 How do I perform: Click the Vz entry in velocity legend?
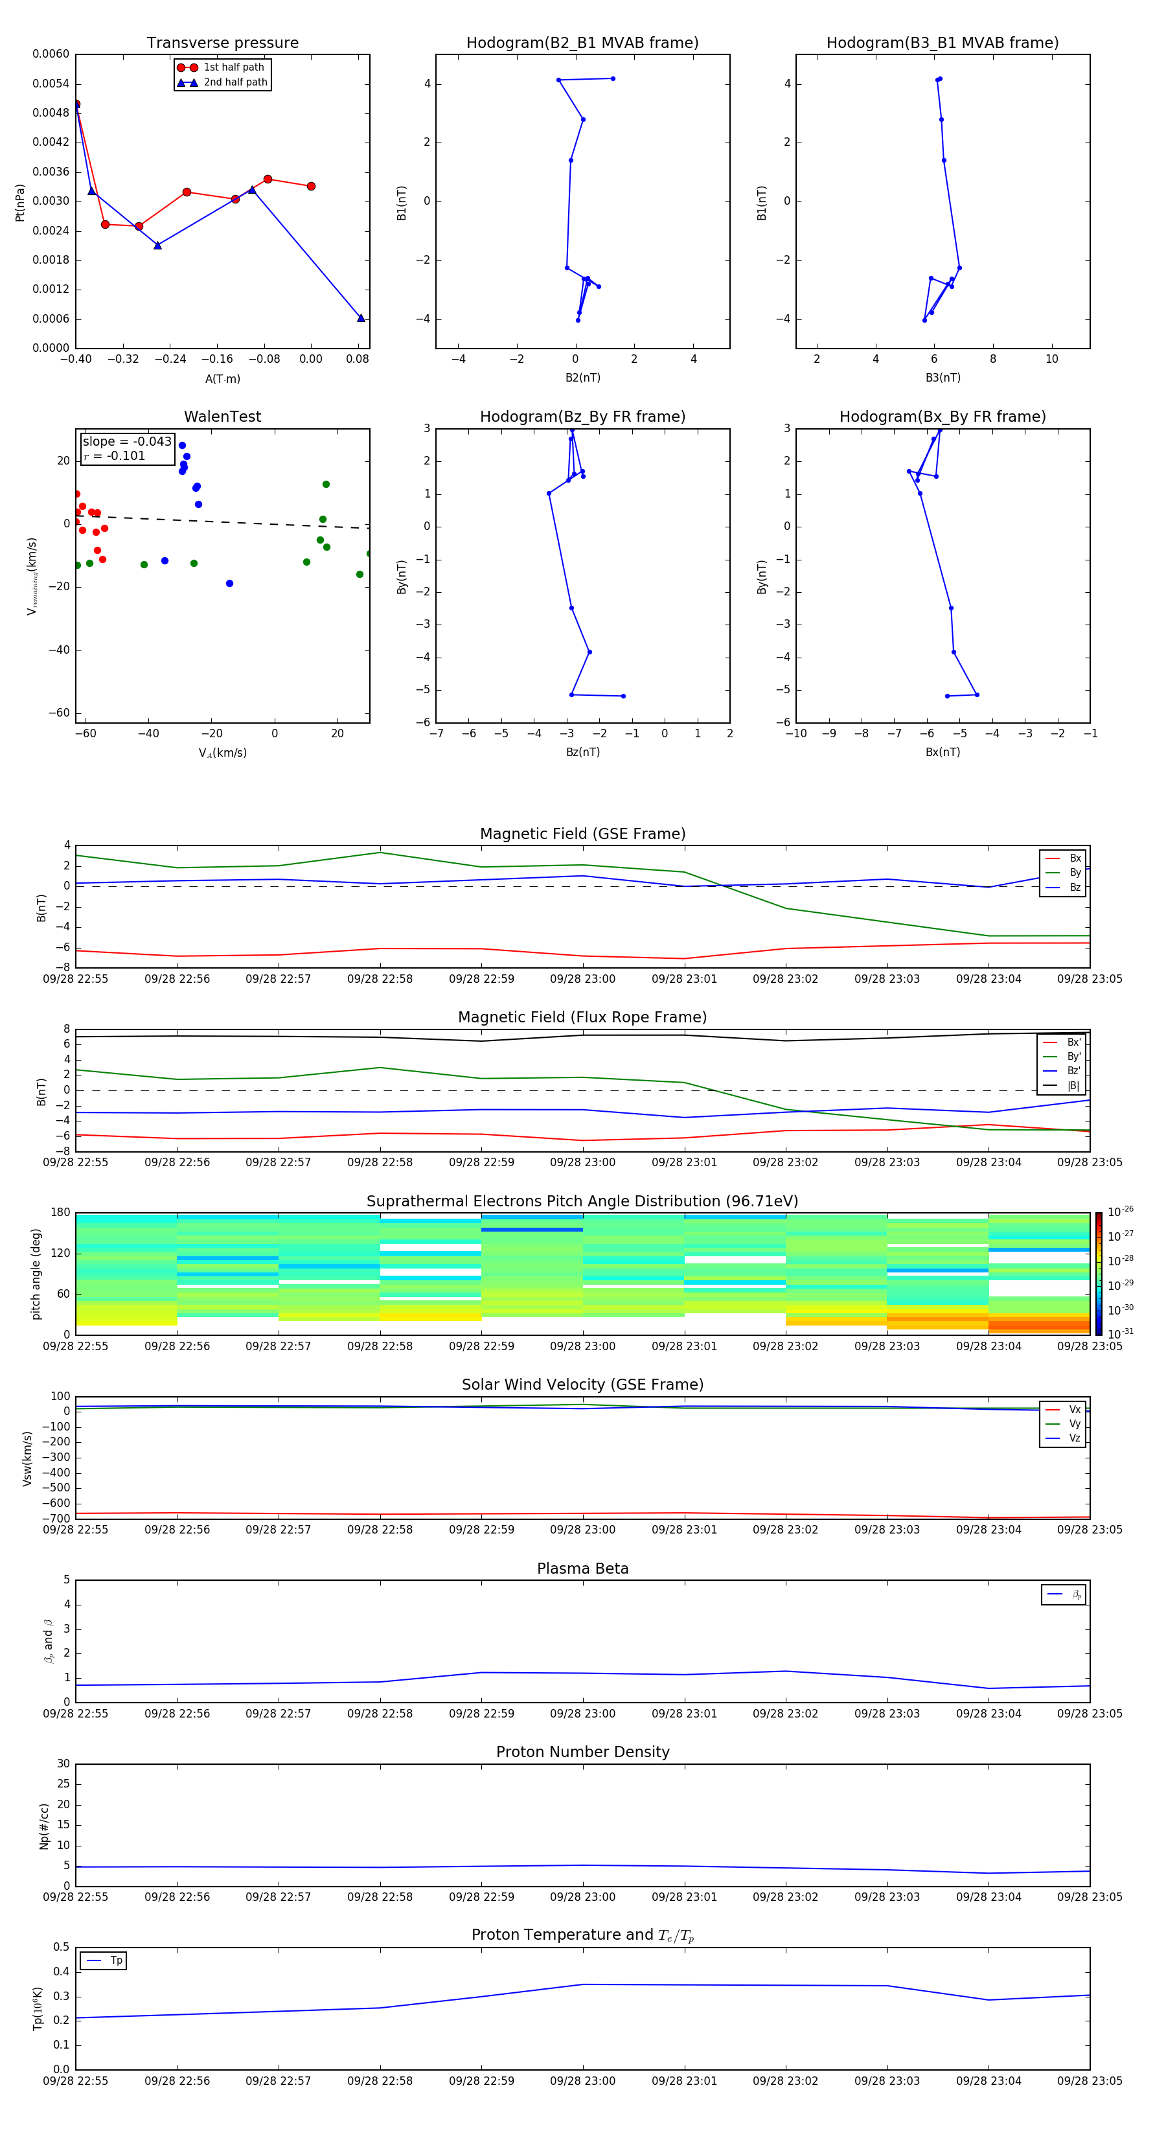coord(1063,1438)
